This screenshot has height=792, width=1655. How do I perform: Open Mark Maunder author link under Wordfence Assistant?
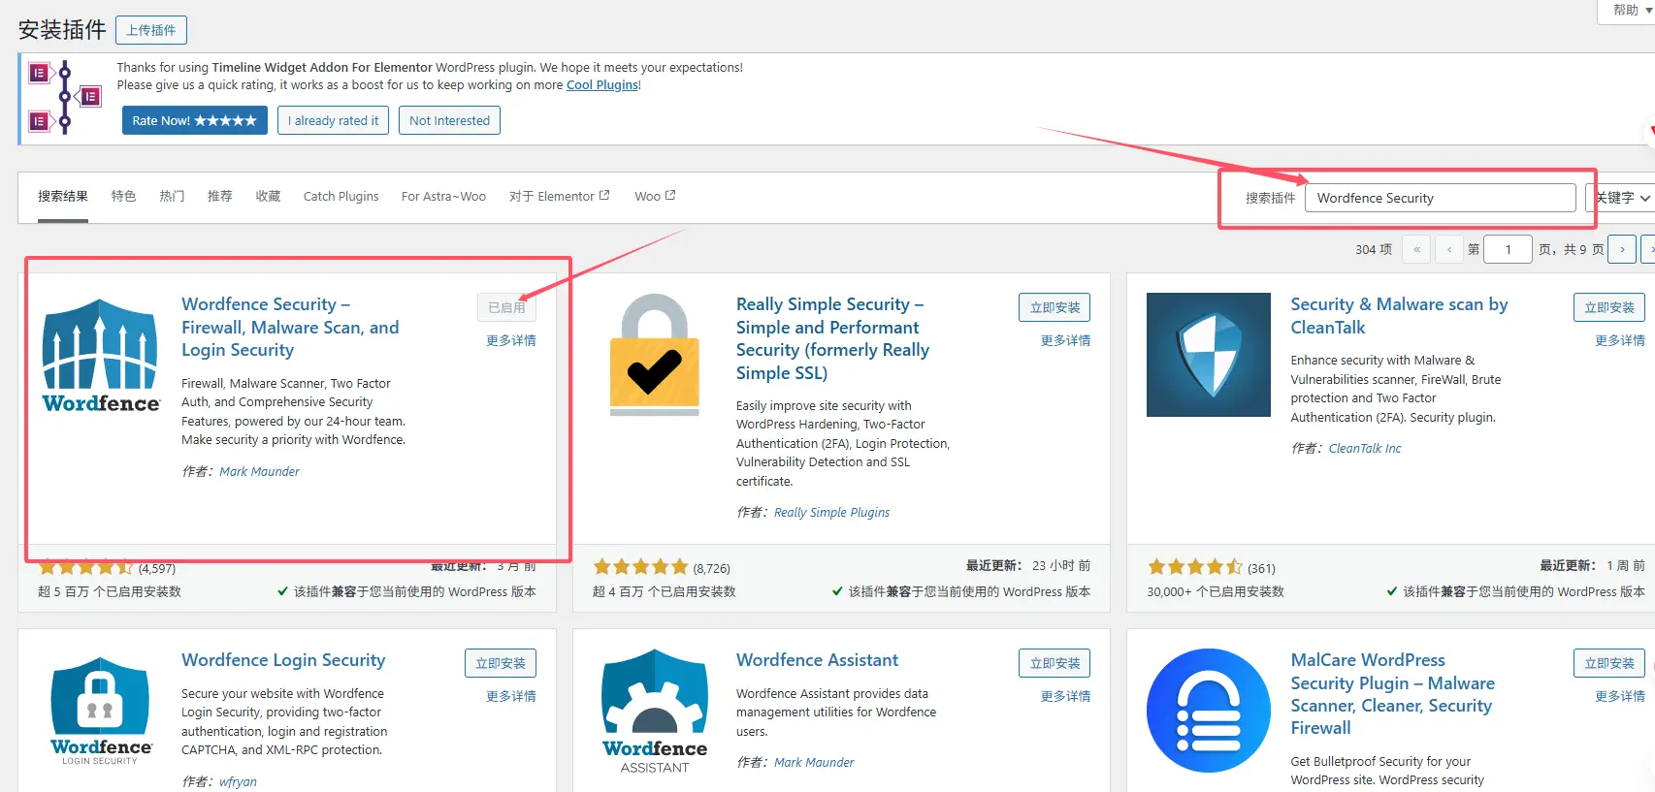coord(814,762)
